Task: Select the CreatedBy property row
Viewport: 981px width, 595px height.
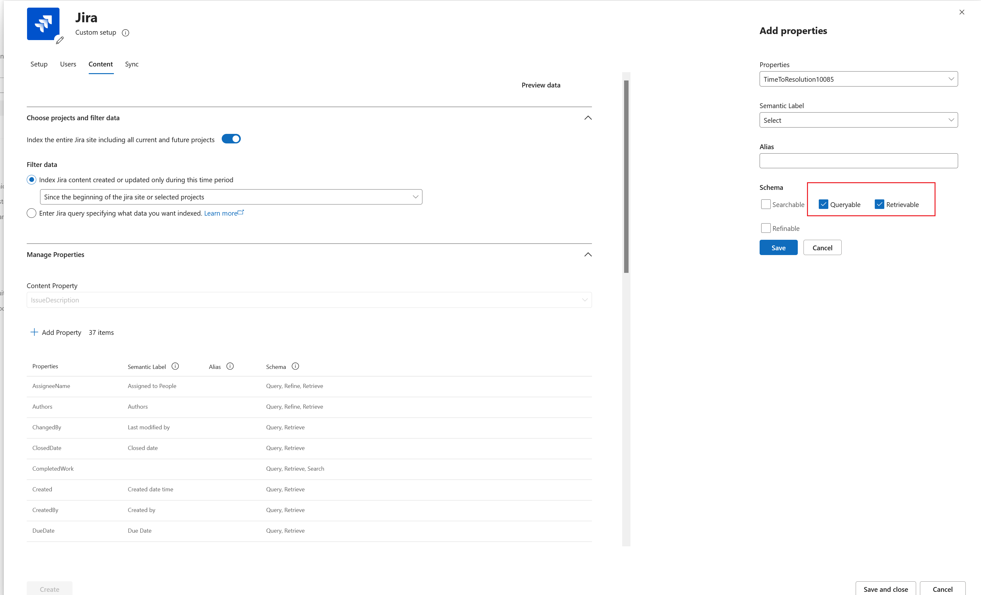Action: (x=309, y=510)
